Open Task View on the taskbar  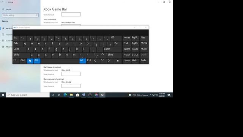click(59, 95)
